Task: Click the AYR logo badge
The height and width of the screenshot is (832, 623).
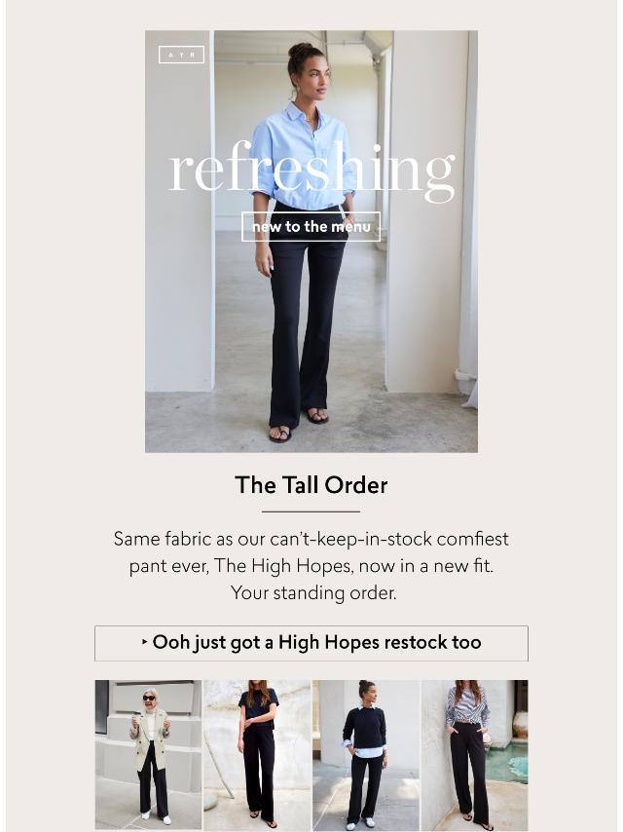Action: point(181,55)
